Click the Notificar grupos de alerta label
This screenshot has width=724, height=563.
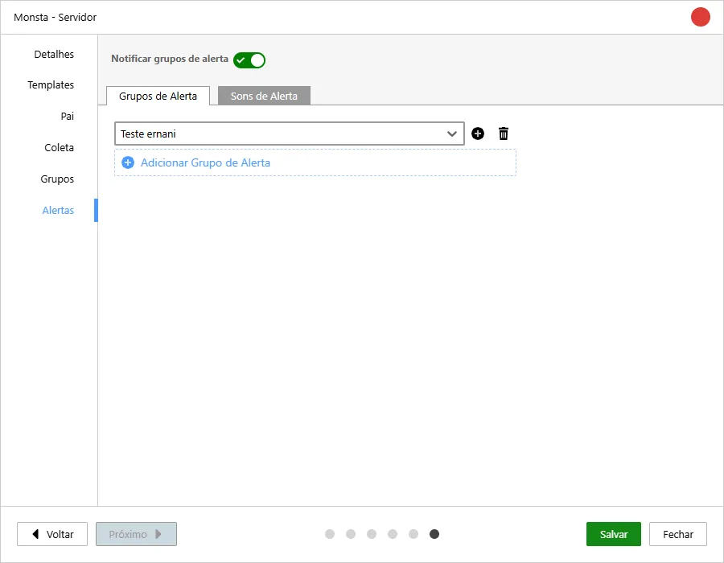(170, 59)
